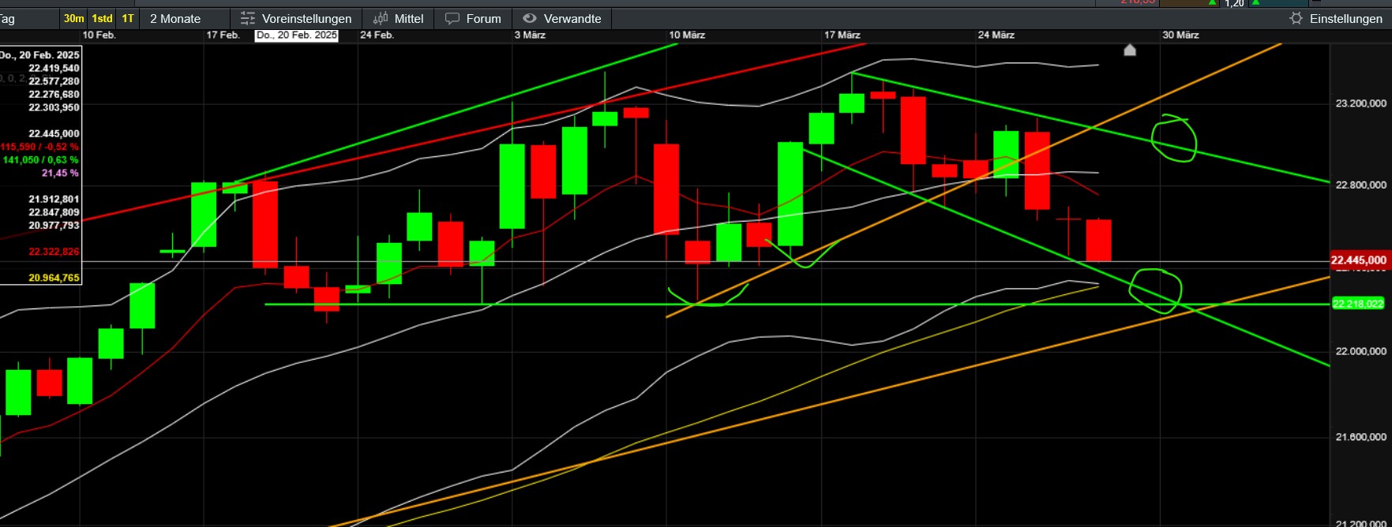Select the 1T daily interval

pos(128,18)
